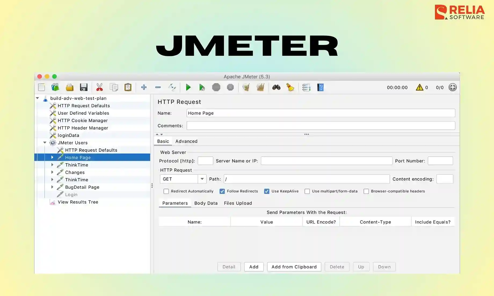Click the Server Name or IP field
This screenshot has width=494, height=296.
(326, 161)
